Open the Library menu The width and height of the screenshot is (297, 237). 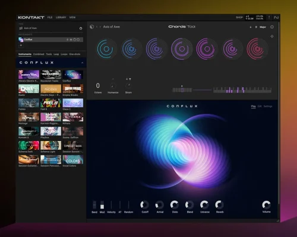point(61,17)
